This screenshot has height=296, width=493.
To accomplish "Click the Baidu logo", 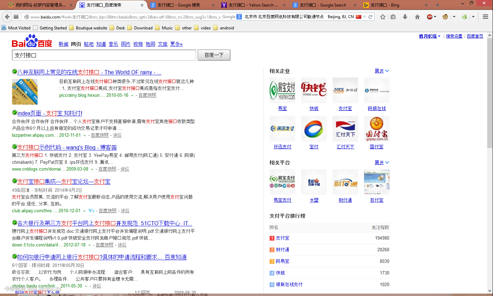I will [32, 41].
